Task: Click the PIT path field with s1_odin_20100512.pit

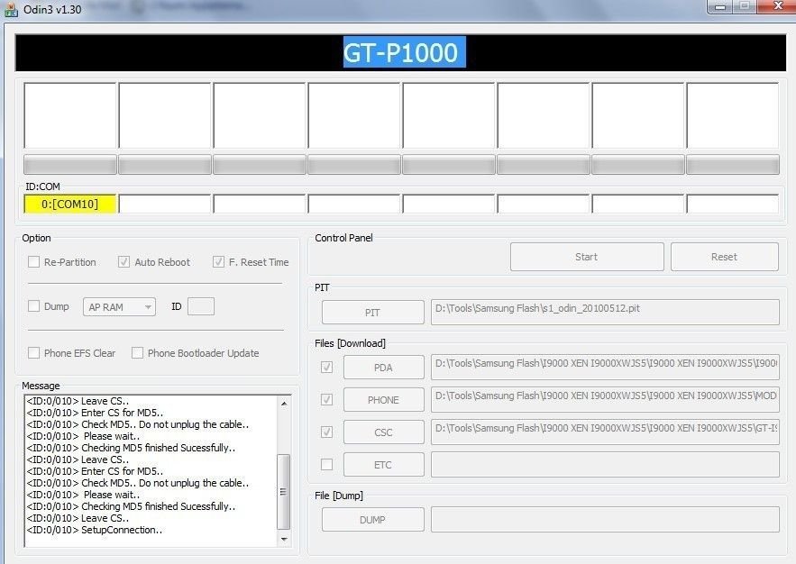Action: click(605, 312)
